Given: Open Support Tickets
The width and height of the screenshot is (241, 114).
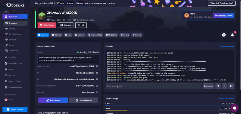Looking at the screenshot, I should point(13,81).
